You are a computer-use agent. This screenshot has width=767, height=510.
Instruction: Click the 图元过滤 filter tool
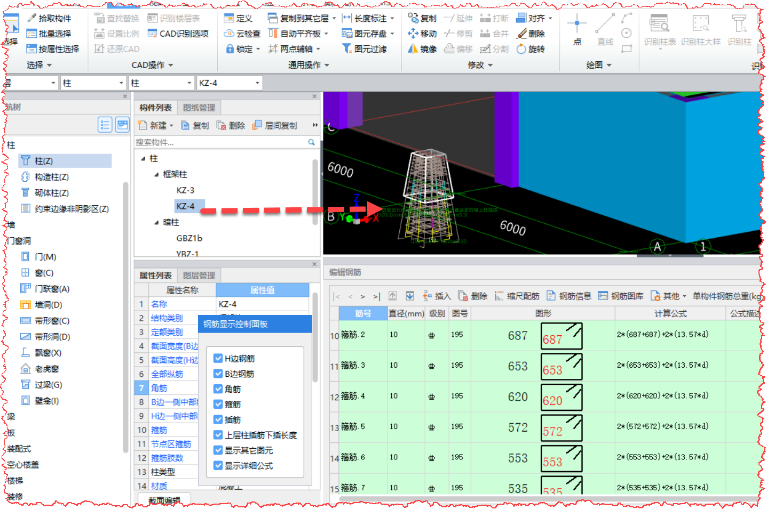pyautogui.click(x=365, y=49)
